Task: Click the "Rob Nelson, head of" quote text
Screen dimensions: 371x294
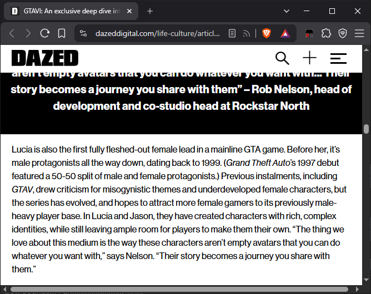Action: click(x=302, y=89)
